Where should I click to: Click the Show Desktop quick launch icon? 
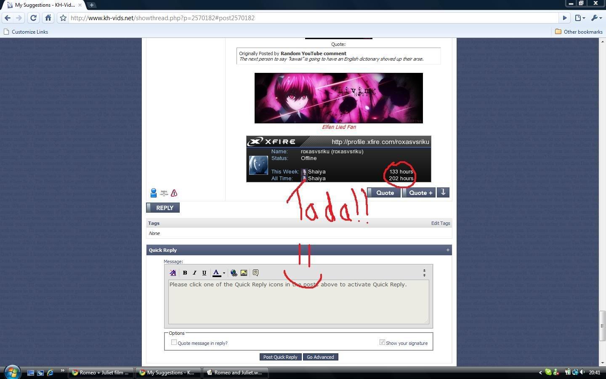coord(31,373)
